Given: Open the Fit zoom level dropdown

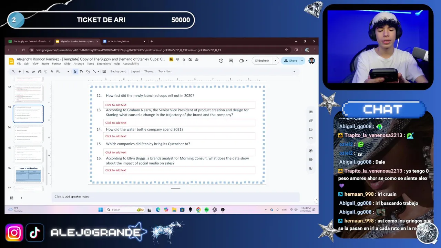Looking at the screenshot, I should [x=62, y=72].
